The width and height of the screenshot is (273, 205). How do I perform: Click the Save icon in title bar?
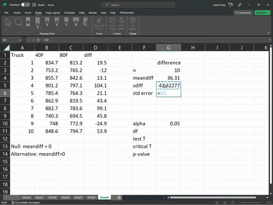tap(34, 5)
